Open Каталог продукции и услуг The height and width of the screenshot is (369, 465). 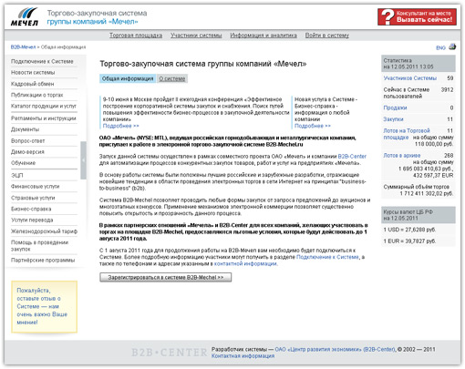(x=44, y=106)
